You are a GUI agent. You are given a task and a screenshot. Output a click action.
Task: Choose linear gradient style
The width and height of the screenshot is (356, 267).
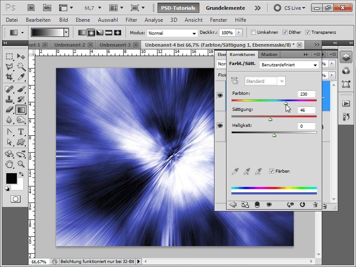tap(82, 32)
